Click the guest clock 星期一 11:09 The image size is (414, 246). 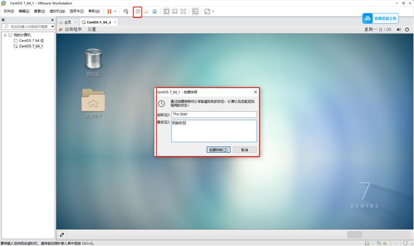coord(378,30)
